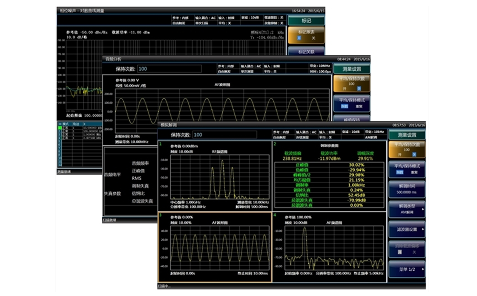477x296 pixels.
Task: Toggle 平均/保持模式 in the 模拟解调 window
Action: (x=407, y=169)
